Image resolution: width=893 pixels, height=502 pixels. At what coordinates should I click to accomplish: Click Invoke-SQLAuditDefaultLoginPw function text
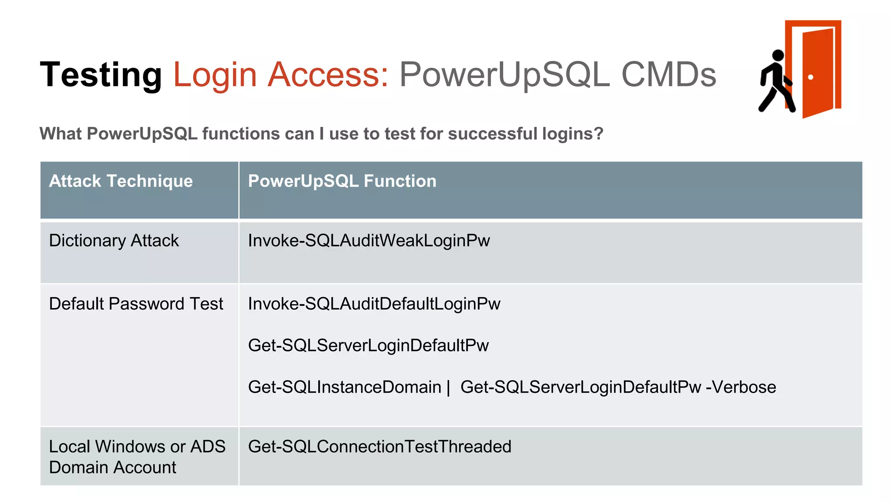coord(374,304)
